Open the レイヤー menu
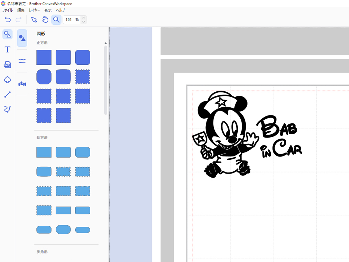Screen dimensions: 349x262 coord(34,10)
